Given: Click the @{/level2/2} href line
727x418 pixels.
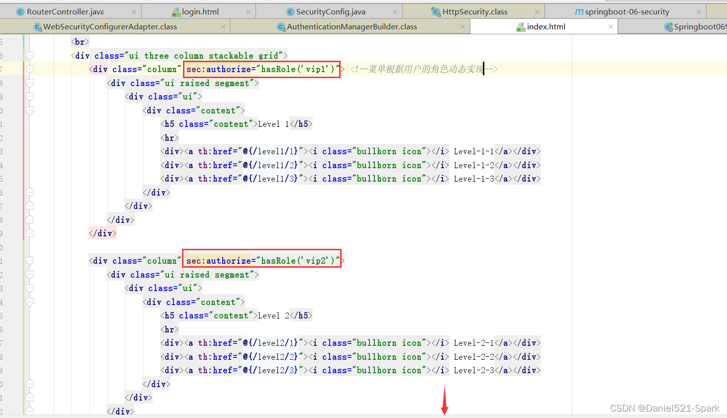Looking at the screenshot, I should coord(351,357).
